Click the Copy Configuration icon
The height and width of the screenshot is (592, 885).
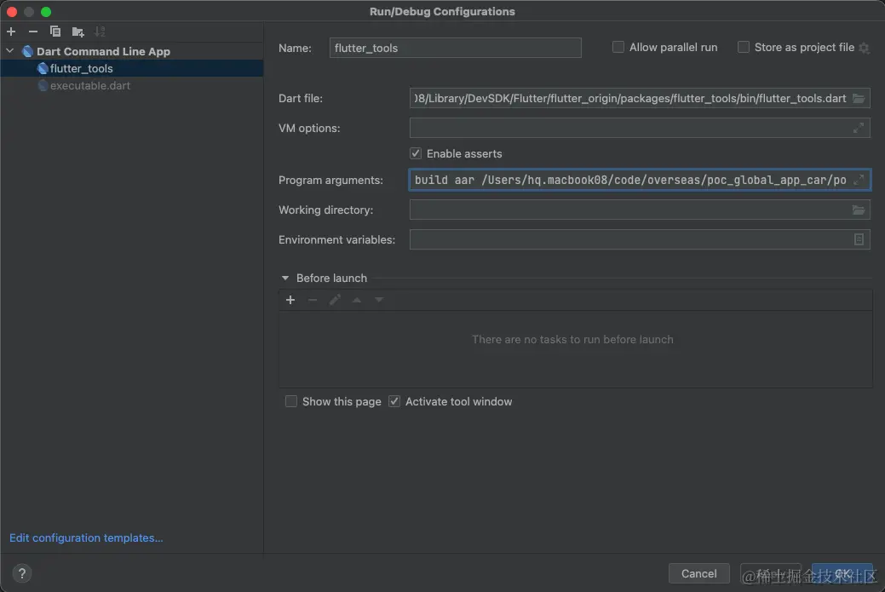[55, 32]
